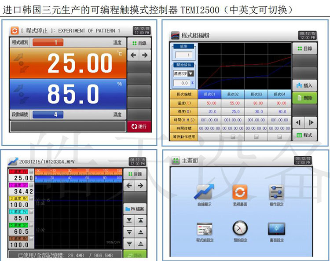The height and width of the screenshot is (261, 330).
Task: Click the 組別 number field showing 1
Action: [x=183, y=55]
